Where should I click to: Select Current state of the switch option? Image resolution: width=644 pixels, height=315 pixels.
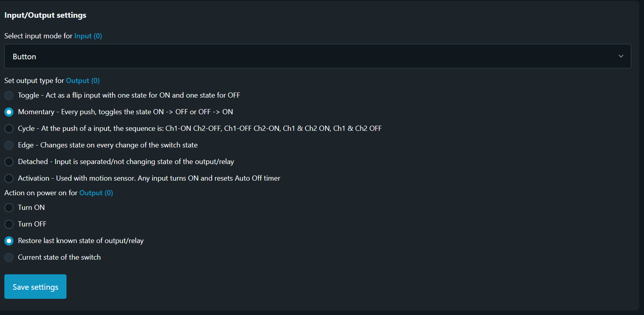(x=9, y=257)
